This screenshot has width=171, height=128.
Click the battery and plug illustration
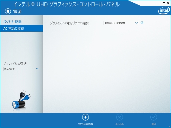tap(21, 101)
